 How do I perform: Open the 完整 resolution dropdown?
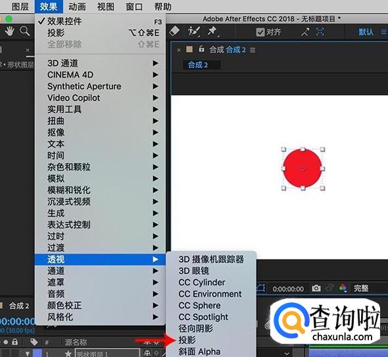point(361,288)
